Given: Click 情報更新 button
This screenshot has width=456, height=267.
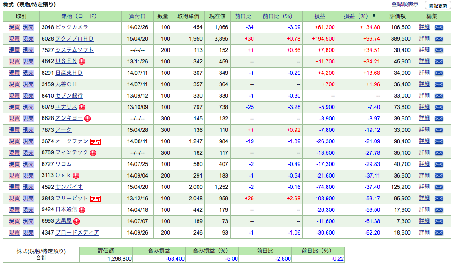Looking at the screenshot, I should click(x=438, y=5).
